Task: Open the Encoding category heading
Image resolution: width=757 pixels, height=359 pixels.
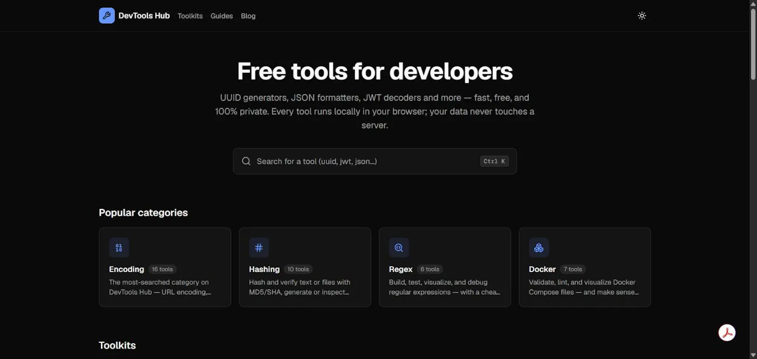Action: [126, 269]
